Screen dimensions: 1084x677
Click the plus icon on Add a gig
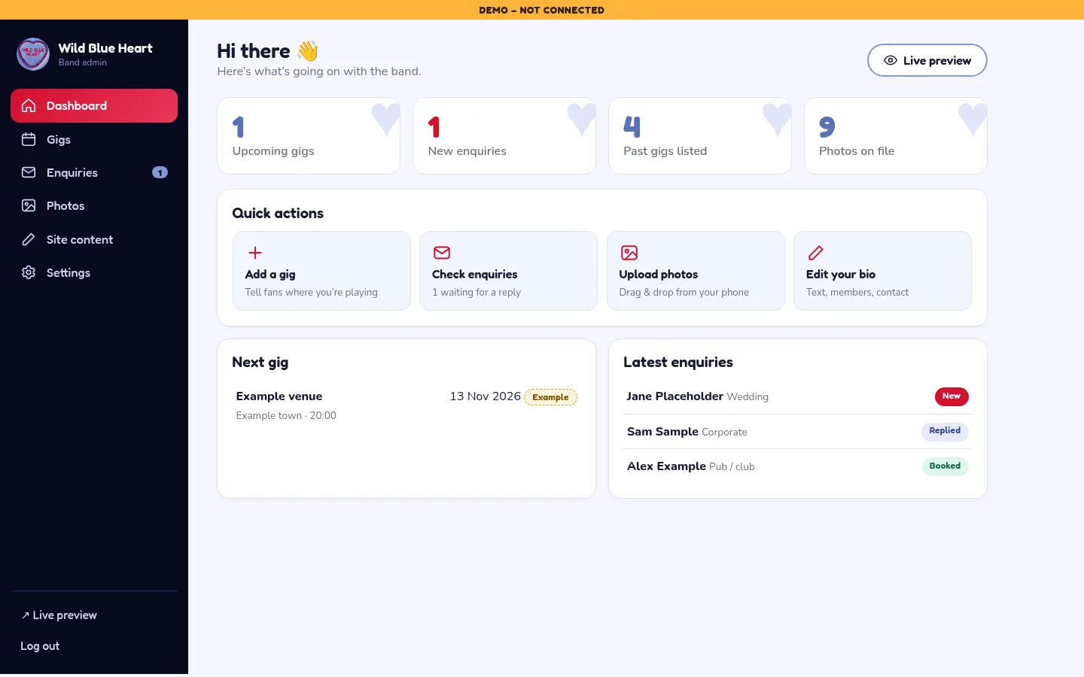click(255, 253)
